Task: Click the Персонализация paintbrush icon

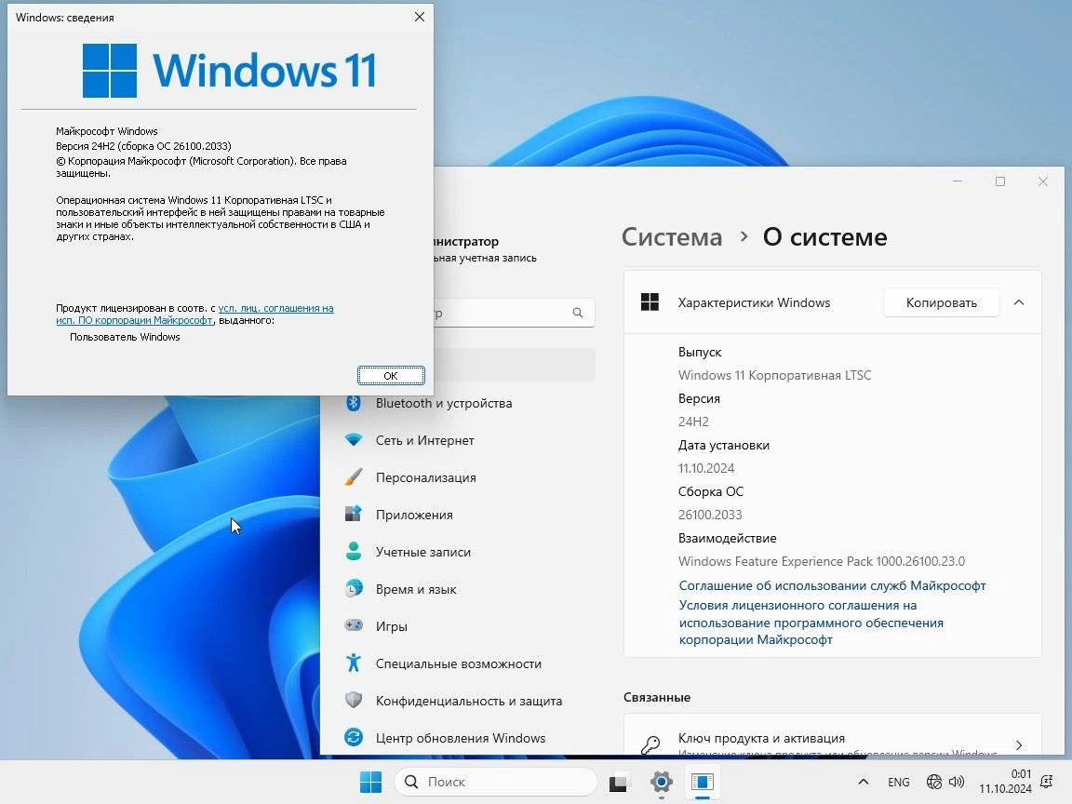Action: pyautogui.click(x=354, y=476)
